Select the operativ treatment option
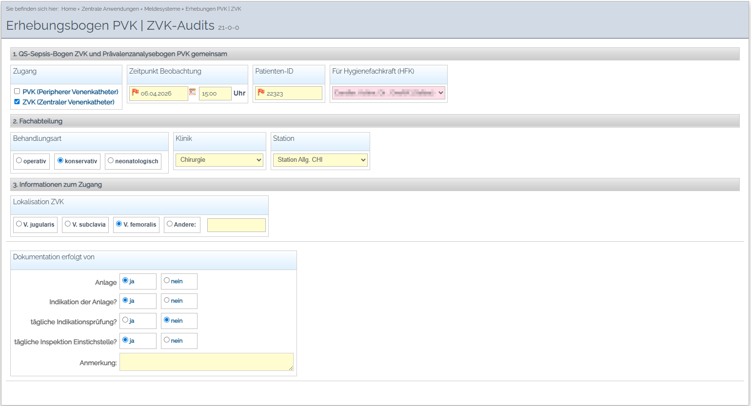The image size is (751, 406). (19, 160)
